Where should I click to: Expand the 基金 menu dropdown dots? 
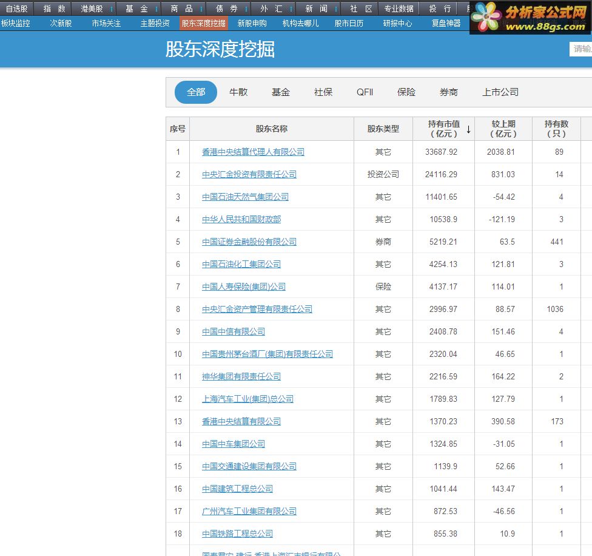[156, 8]
